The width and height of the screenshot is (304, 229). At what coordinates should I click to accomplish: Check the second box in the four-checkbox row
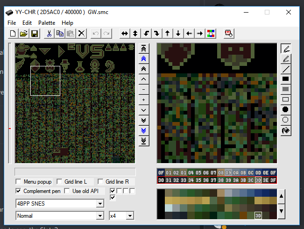[x=119, y=191]
